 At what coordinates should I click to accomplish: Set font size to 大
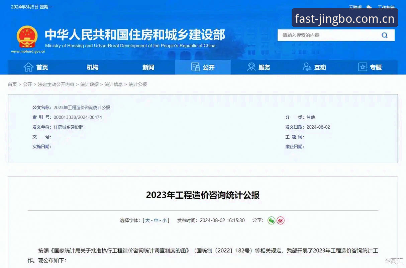[x=147, y=220]
